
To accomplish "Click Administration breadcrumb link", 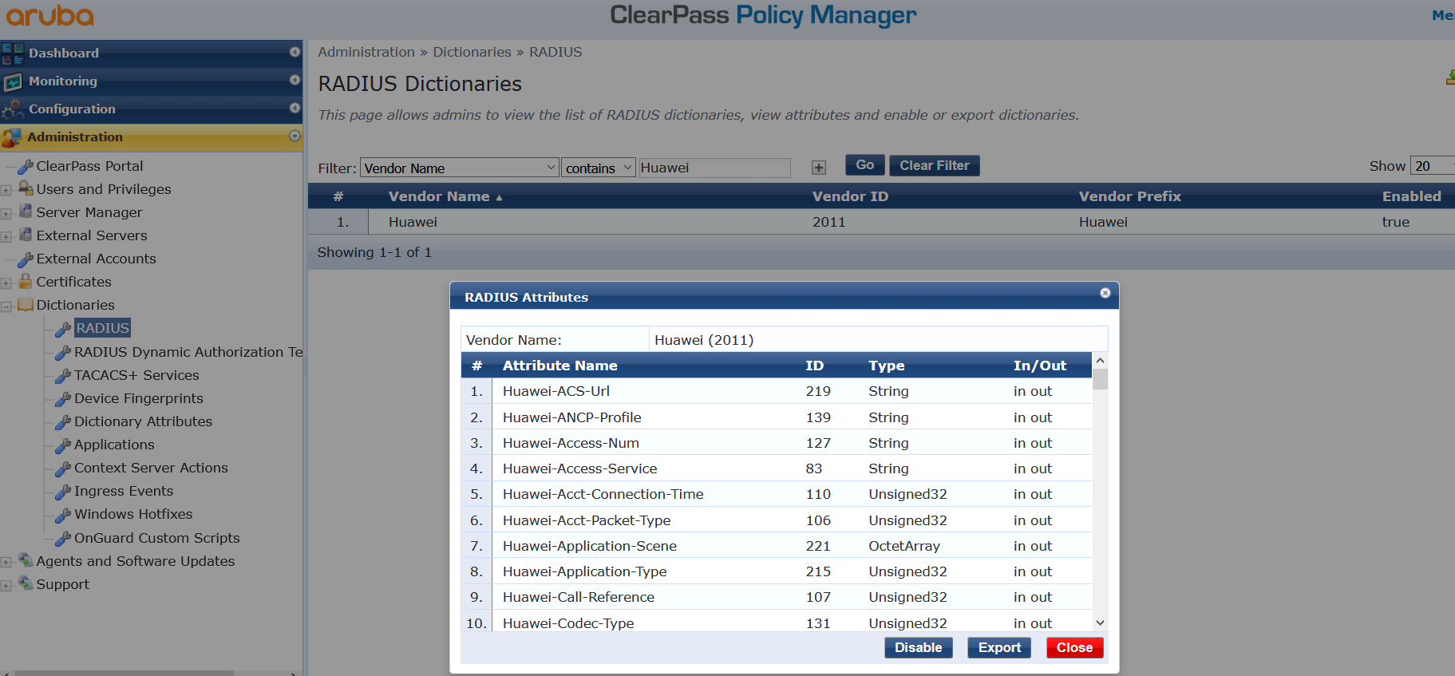I will pos(366,52).
